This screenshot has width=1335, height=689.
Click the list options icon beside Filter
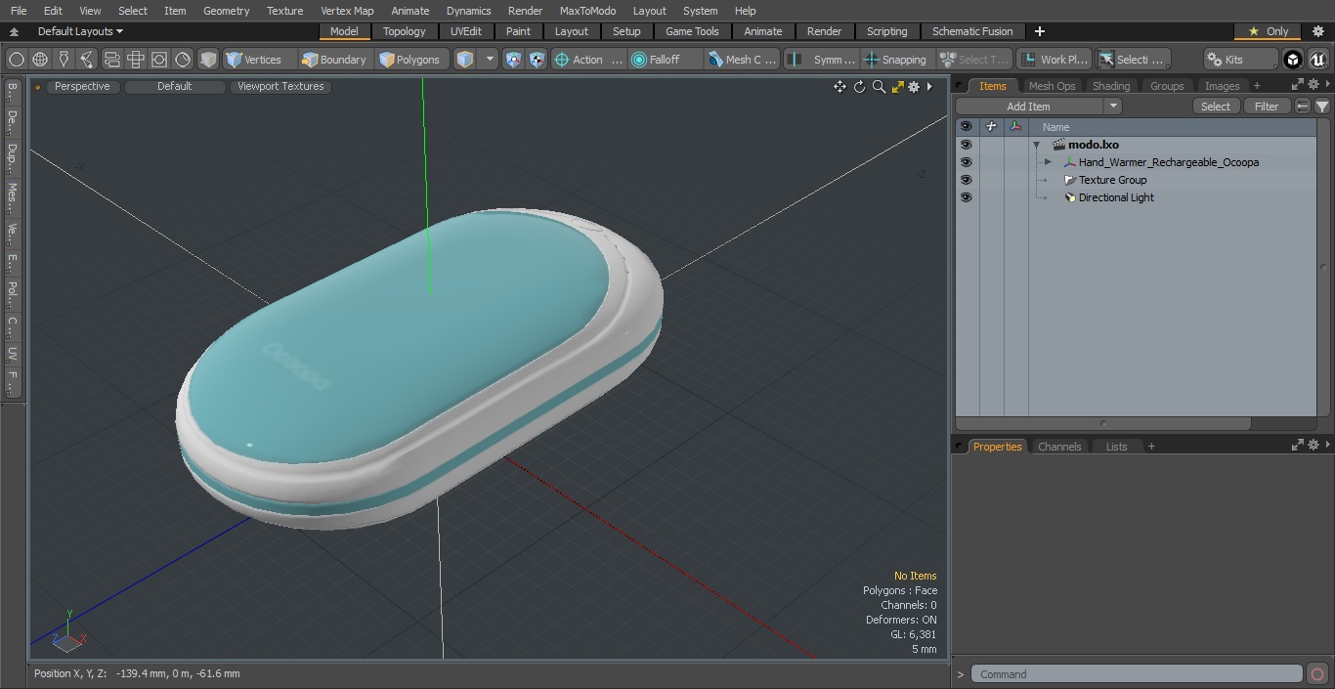[1303, 107]
